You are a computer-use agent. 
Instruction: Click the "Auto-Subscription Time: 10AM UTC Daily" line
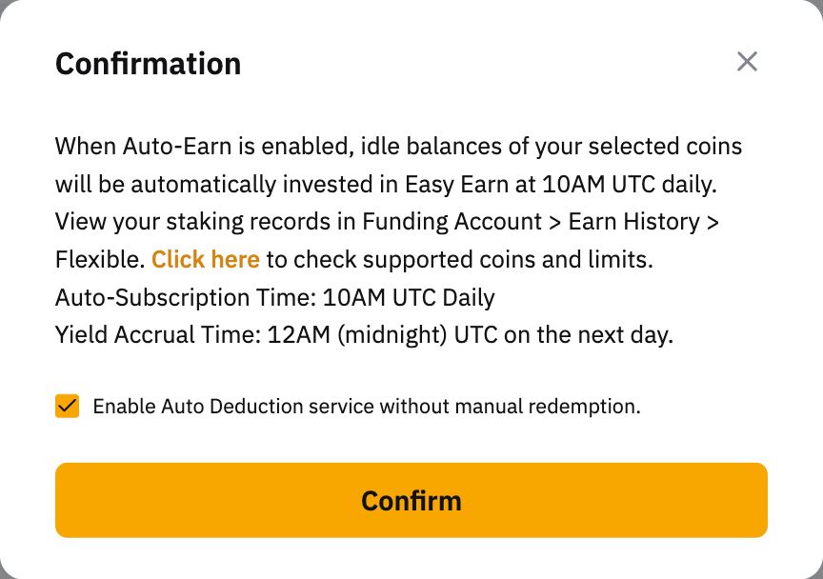(274, 297)
